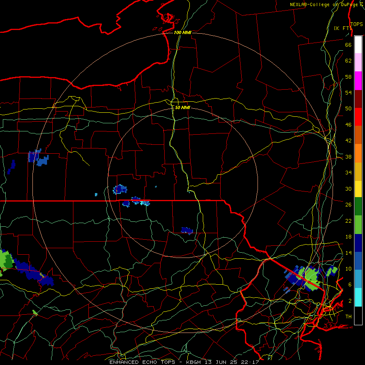Click the 6 value on legend scale
The width and height of the screenshot is (365, 365).
click(x=350, y=284)
